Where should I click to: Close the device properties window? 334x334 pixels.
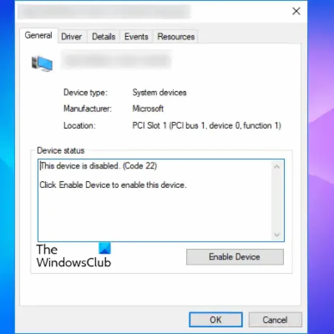point(296,11)
